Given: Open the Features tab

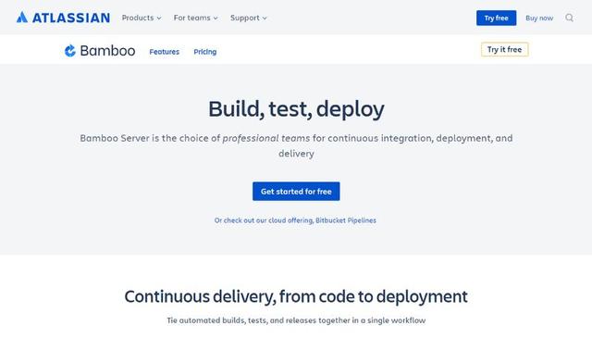Looking at the screenshot, I should pyautogui.click(x=165, y=52).
